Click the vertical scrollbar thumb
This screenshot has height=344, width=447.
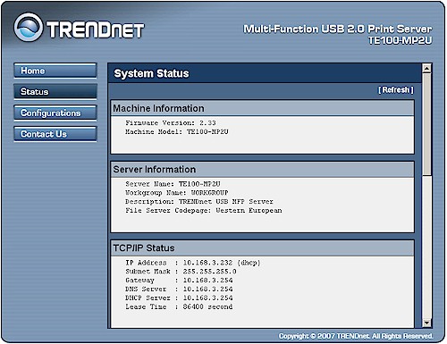[427, 124]
